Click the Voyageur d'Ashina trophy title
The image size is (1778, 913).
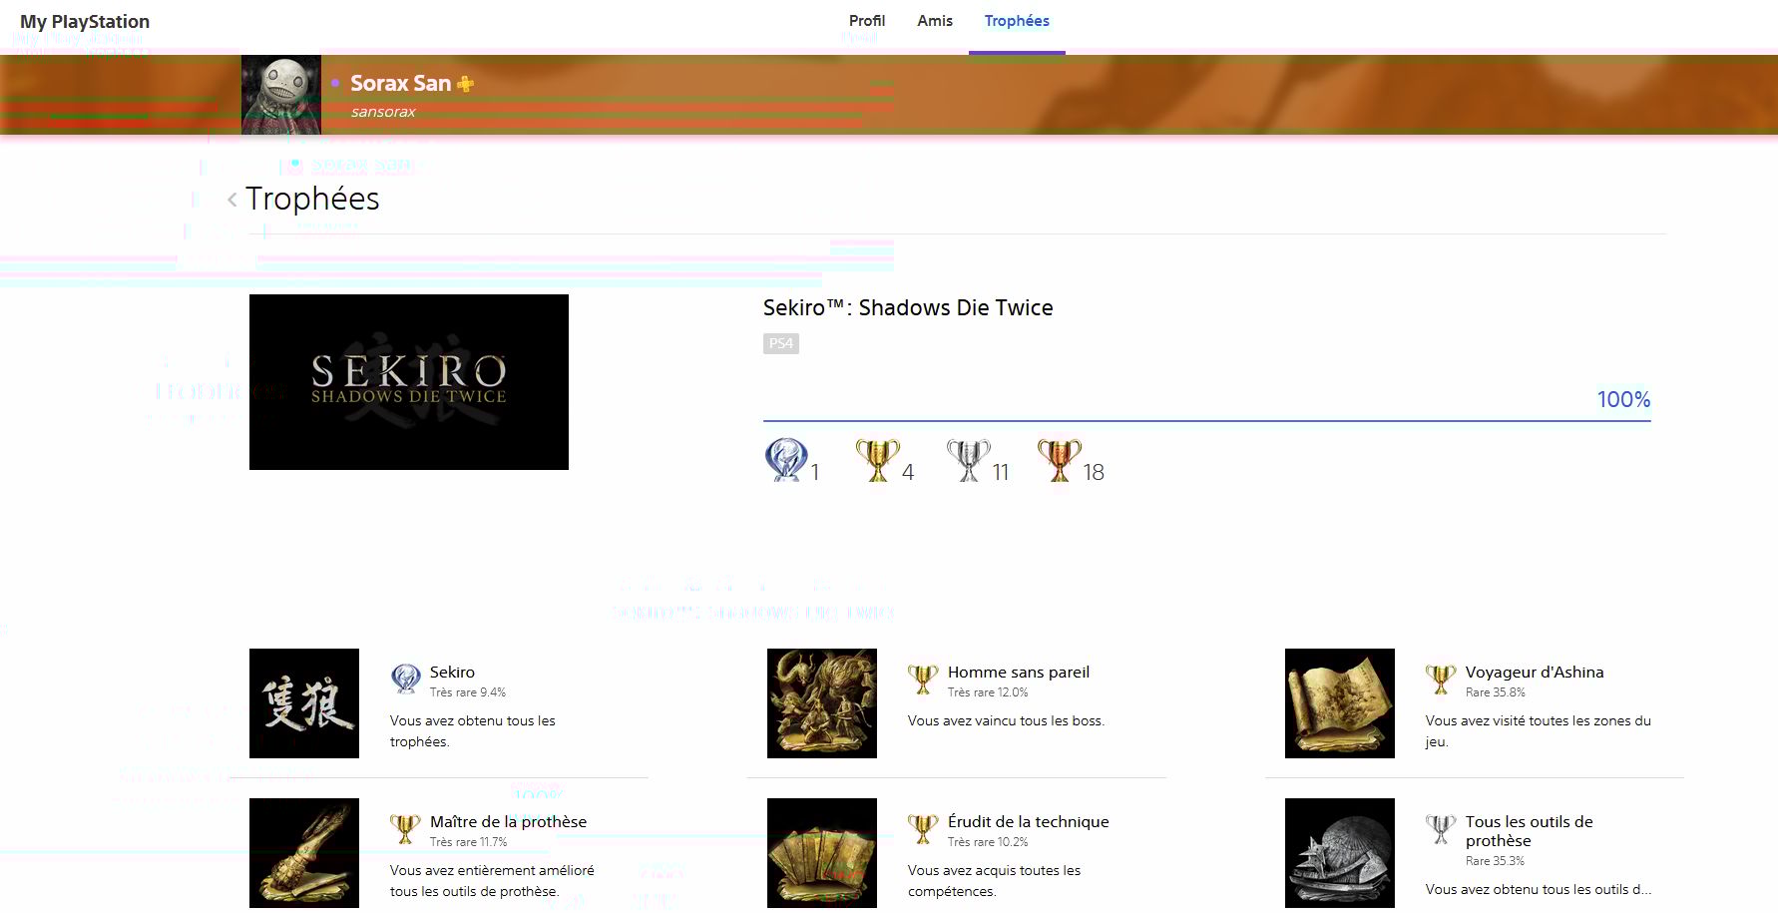click(x=1535, y=673)
